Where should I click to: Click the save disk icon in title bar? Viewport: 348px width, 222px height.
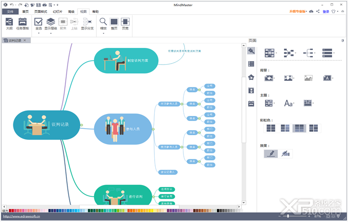point(39,4)
